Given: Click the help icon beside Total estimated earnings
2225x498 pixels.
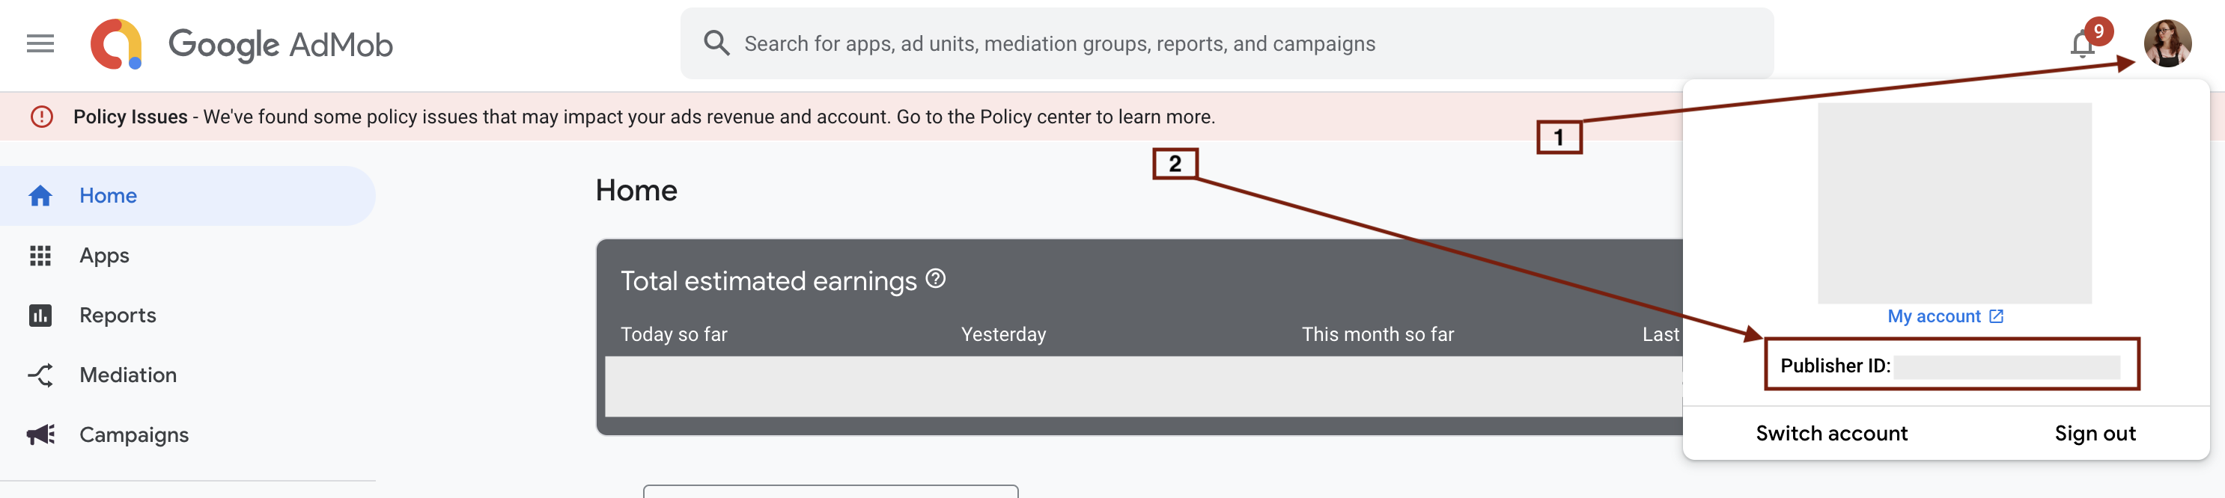Looking at the screenshot, I should point(935,279).
